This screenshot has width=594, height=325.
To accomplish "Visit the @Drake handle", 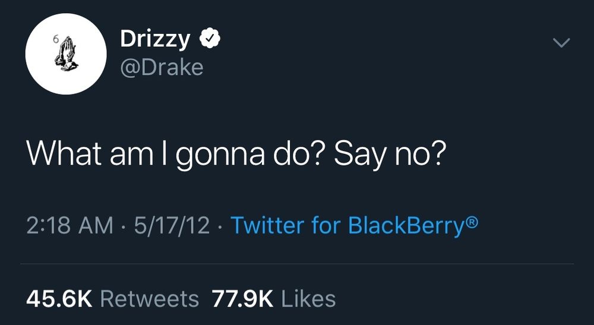I will 162,67.
